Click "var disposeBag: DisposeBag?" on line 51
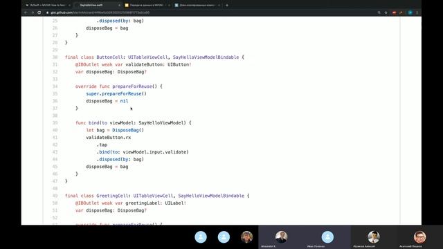The height and width of the screenshot is (249, 443). 111,210
